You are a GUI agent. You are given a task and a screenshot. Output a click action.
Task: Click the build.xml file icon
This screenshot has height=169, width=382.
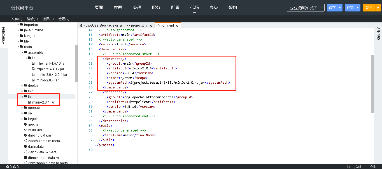(x=25, y=130)
